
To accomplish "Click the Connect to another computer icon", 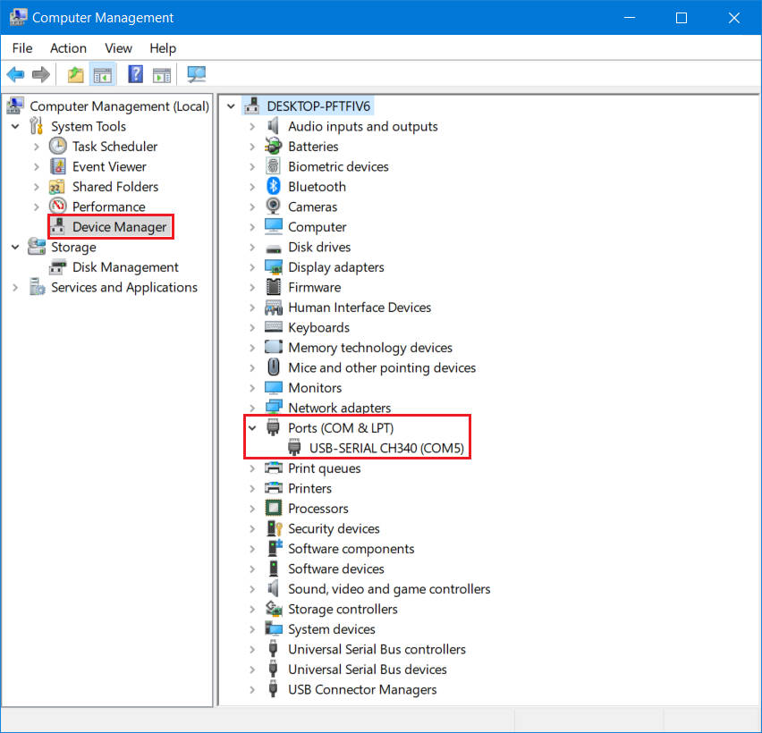I will coord(196,74).
